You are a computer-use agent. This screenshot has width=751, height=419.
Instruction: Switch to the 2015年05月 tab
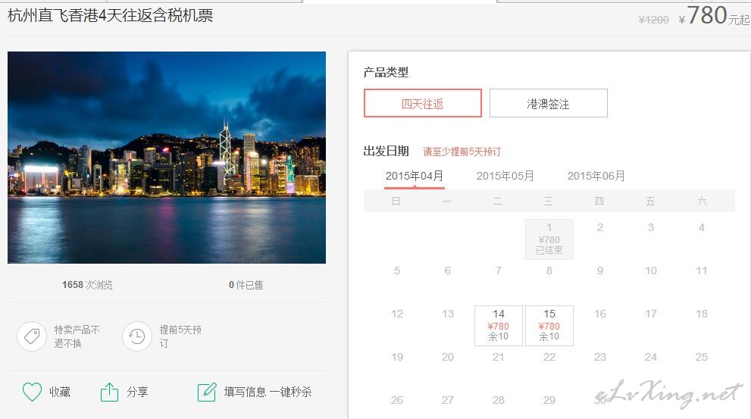[505, 177]
